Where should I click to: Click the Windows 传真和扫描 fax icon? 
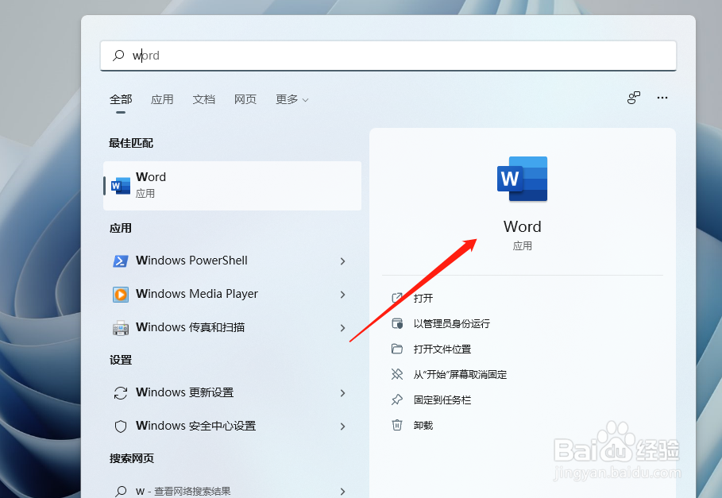[x=121, y=328]
